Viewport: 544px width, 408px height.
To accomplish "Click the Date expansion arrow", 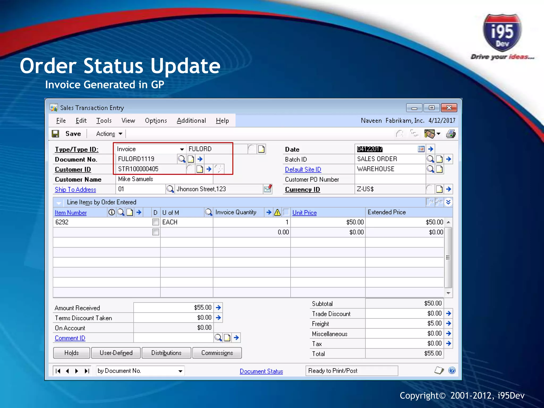I will [x=431, y=149].
